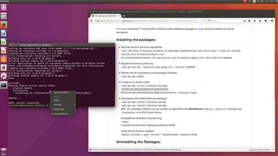Open the clock in the top panel

pos(269,1)
